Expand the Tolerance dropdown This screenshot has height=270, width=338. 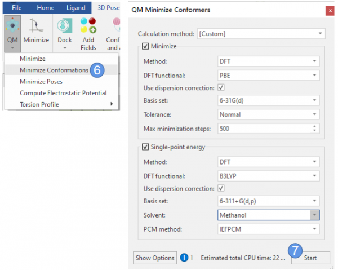269,115
